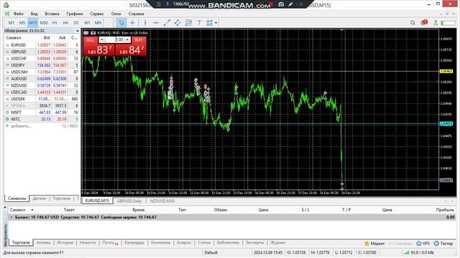The height and width of the screenshot is (258, 460).
Task: Open the Графики menu
Action: pos(75,14)
